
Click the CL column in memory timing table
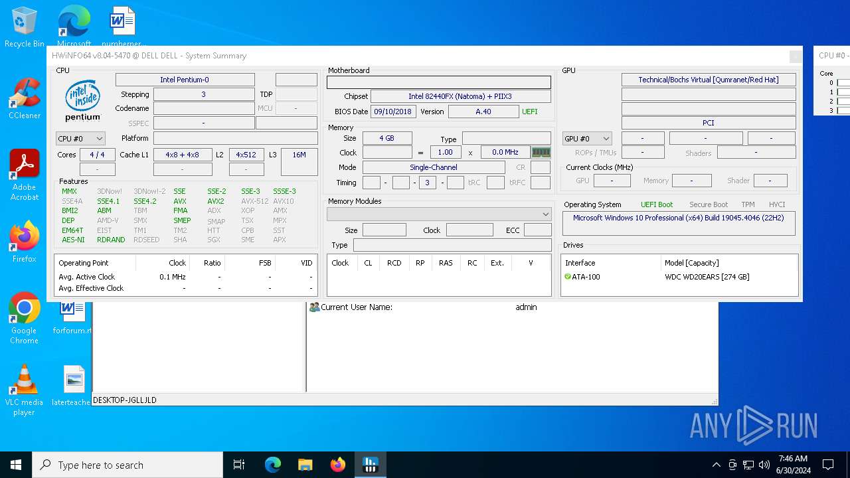(x=368, y=263)
